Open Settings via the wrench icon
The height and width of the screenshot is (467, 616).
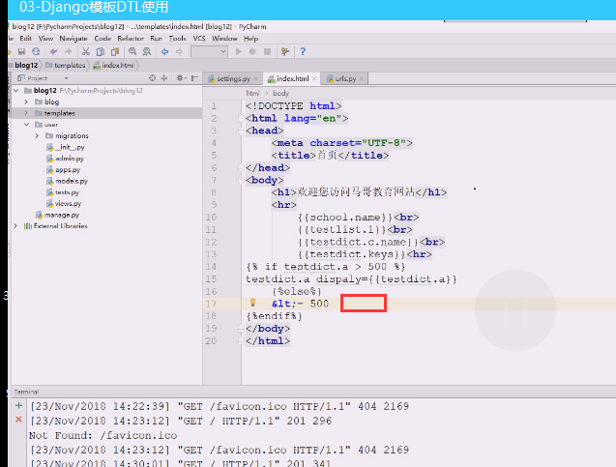pos(285,52)
